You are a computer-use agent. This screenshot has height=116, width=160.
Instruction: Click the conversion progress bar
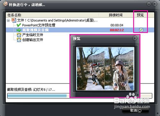tap(38, 96)
